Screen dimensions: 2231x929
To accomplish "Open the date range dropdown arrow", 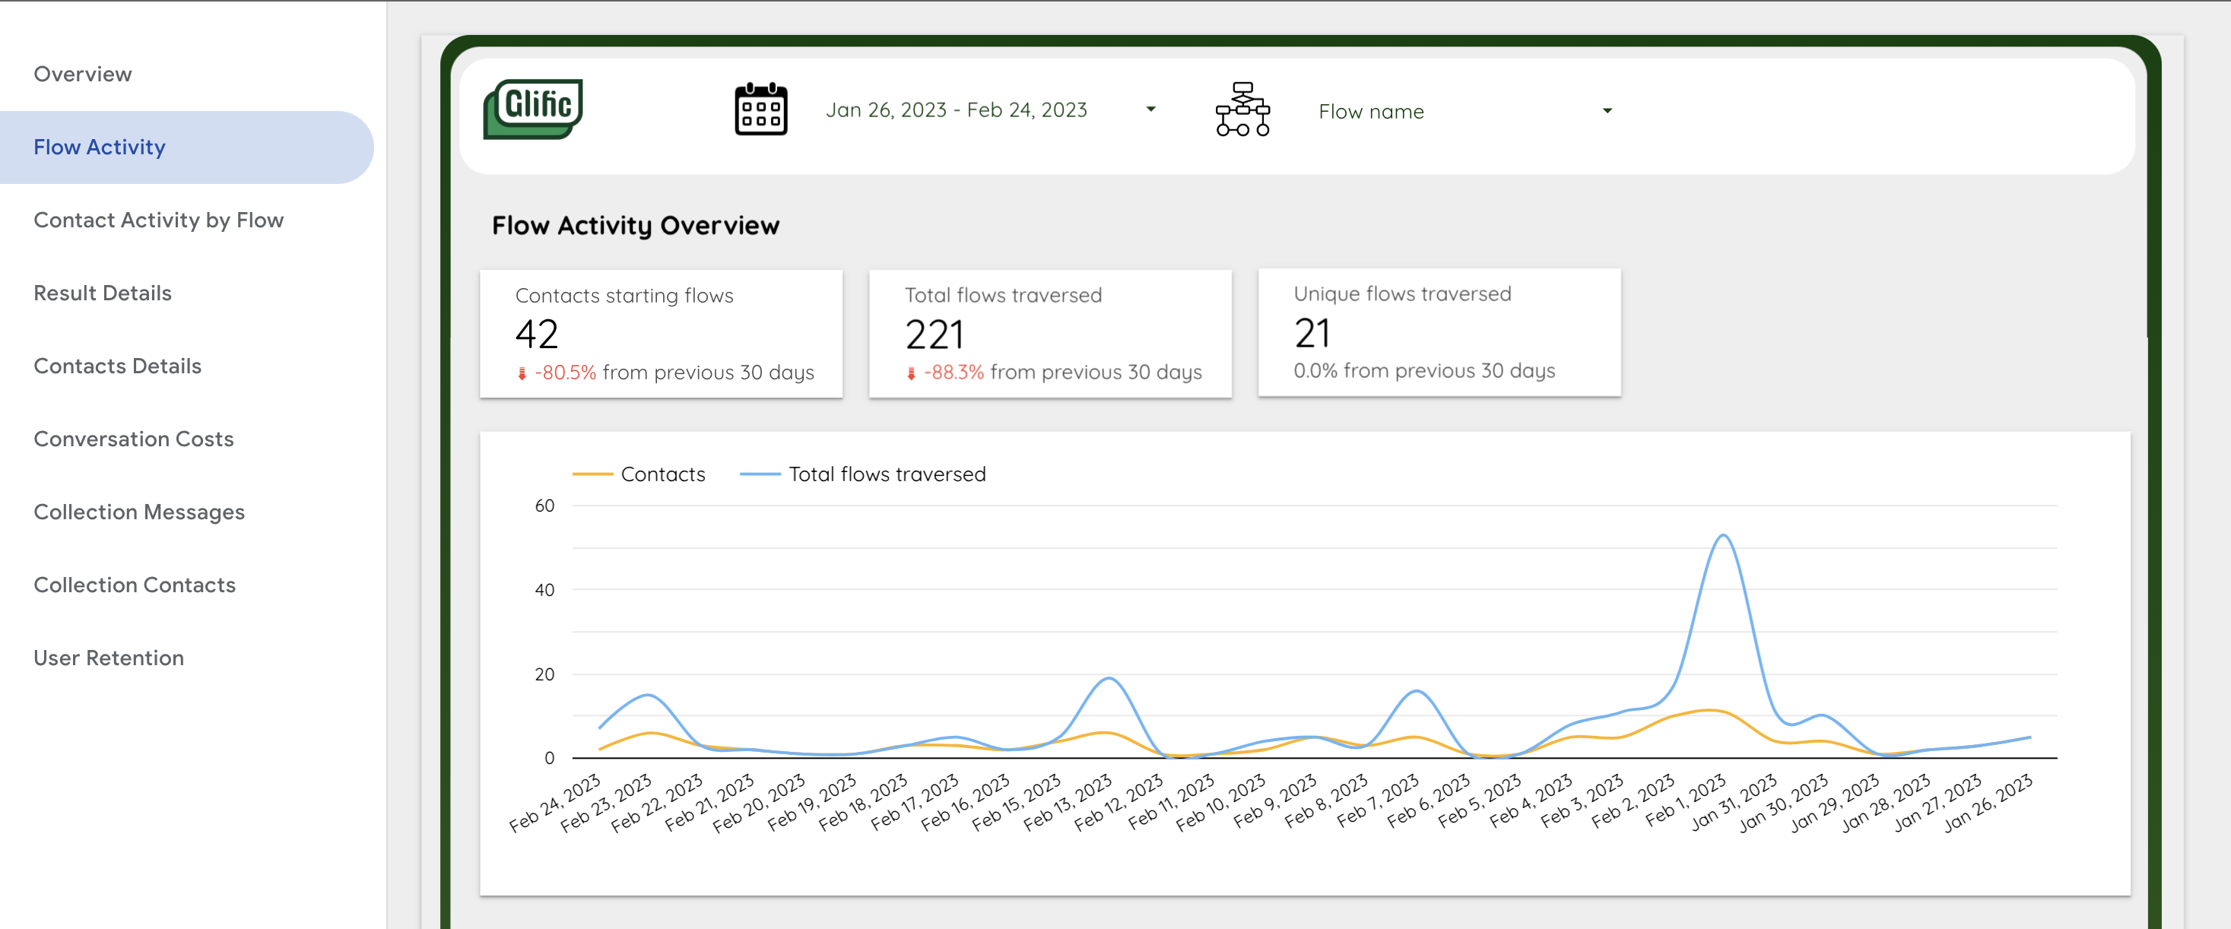I will click(x=1151, y=109).
